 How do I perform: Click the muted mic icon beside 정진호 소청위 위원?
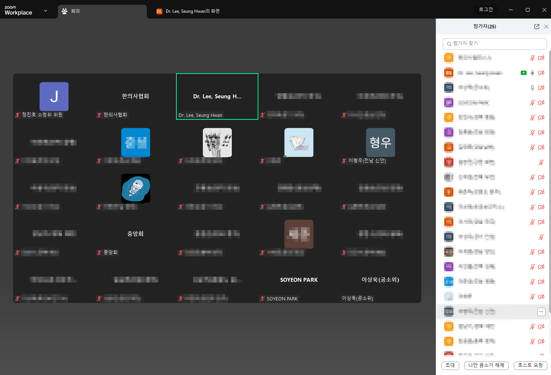[x=17, y=115]
